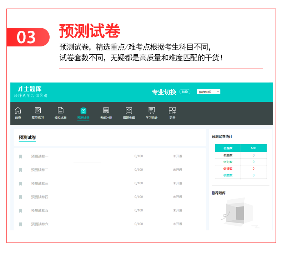Open 预测试卷三 from the list
282x255 pixels.
point(40,183)
